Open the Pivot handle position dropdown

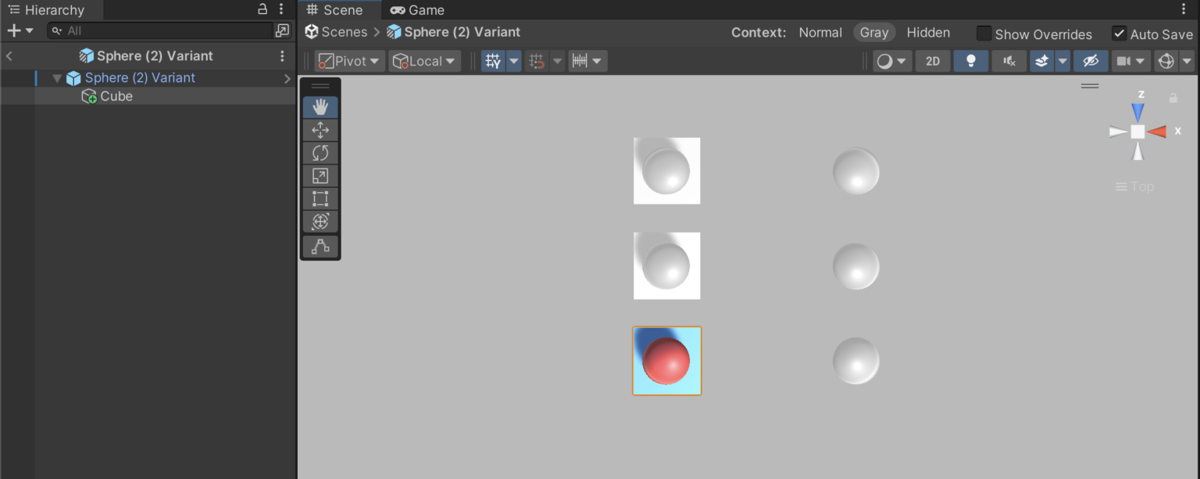348,60
